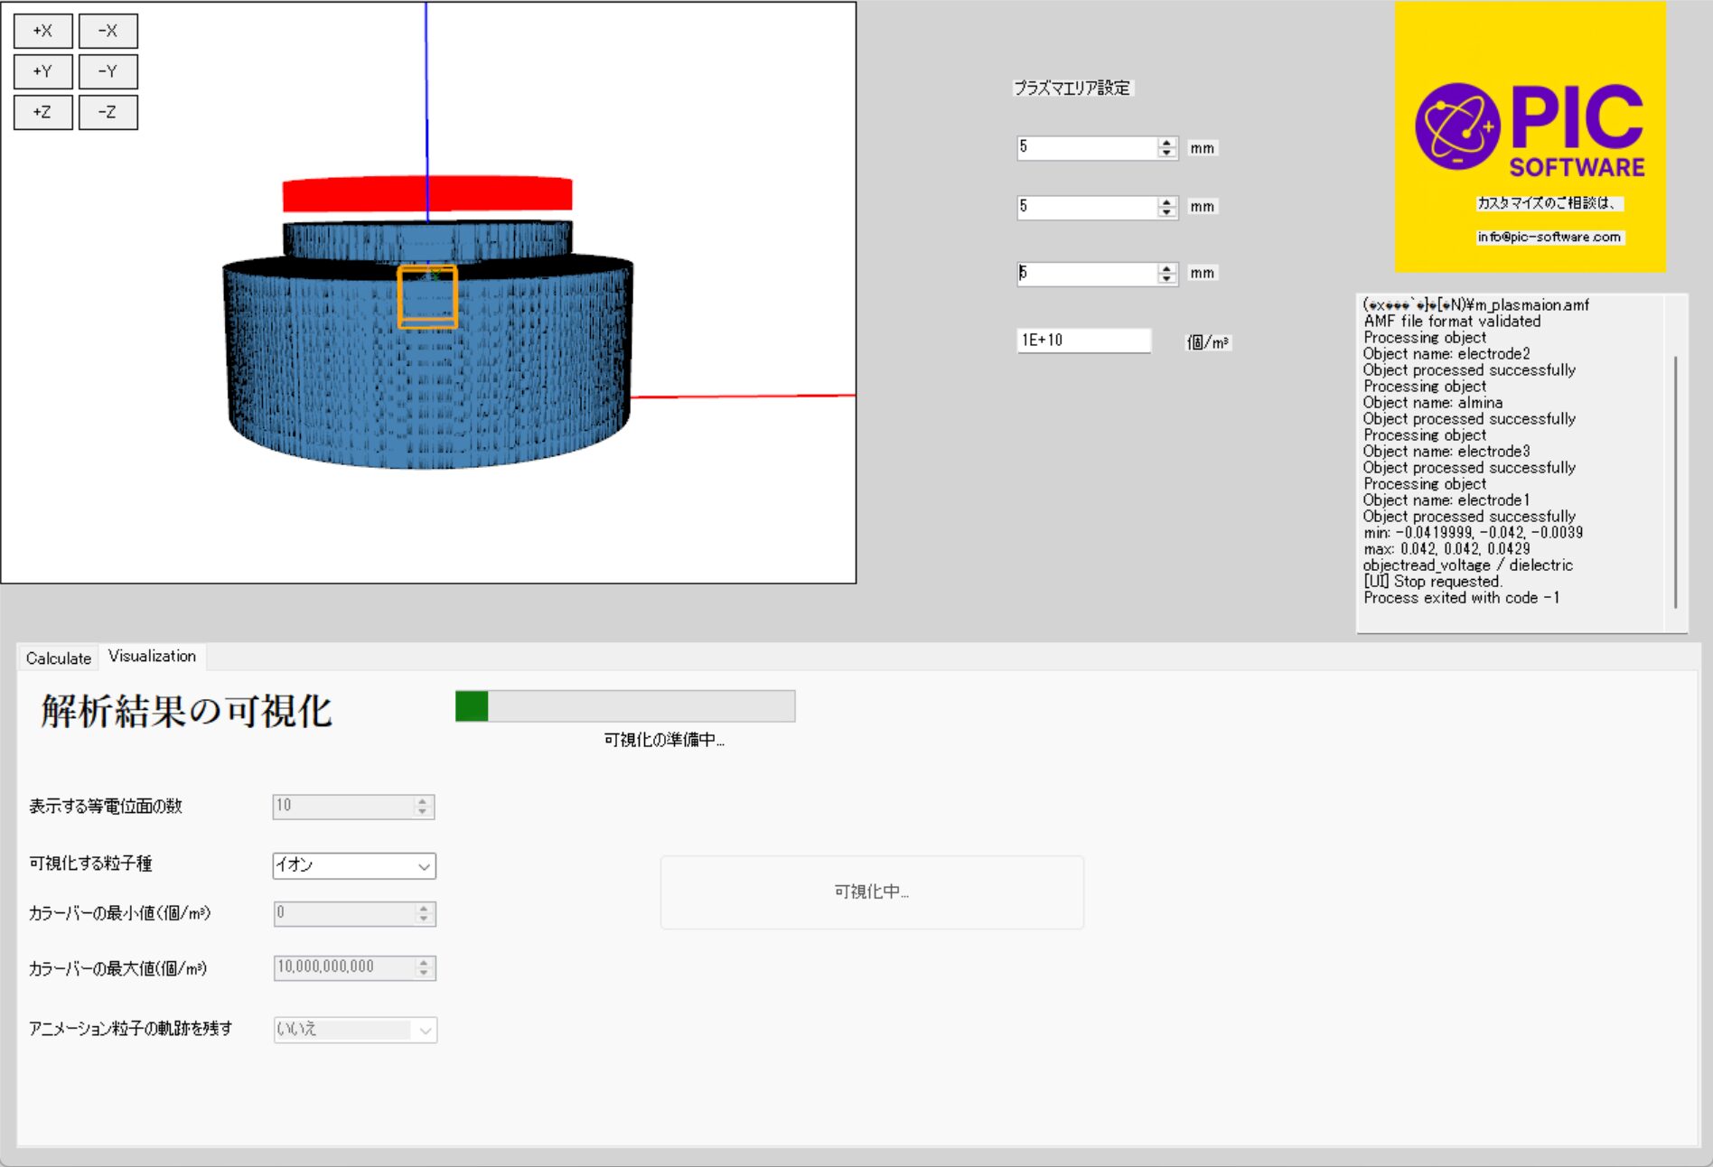Click the third plasma area mm stepper arrows
Viewport: 1713px width, 1167px height.
[1167, 273]
